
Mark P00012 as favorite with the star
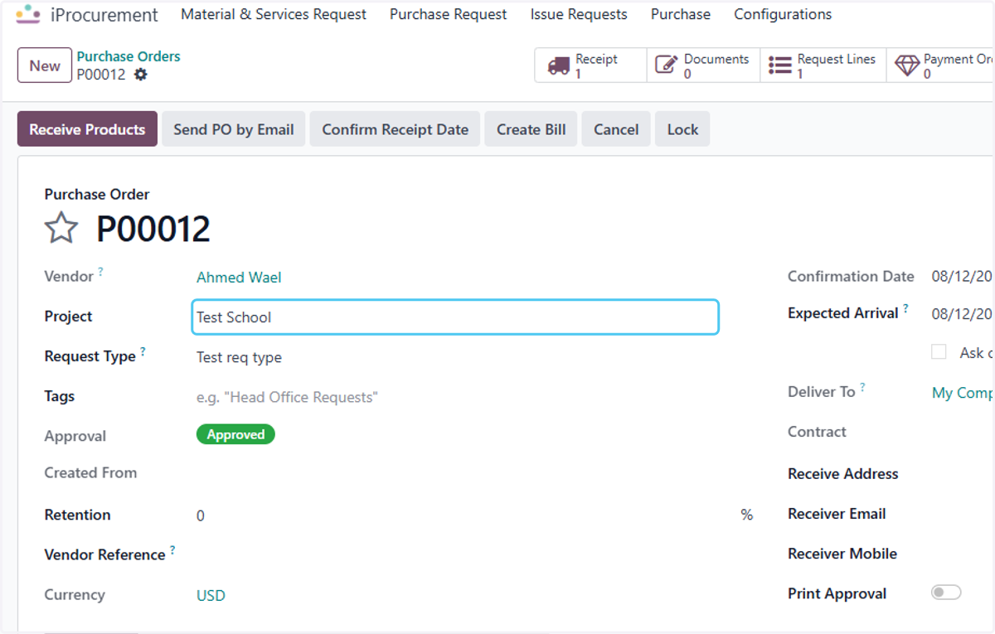(61, 228)
